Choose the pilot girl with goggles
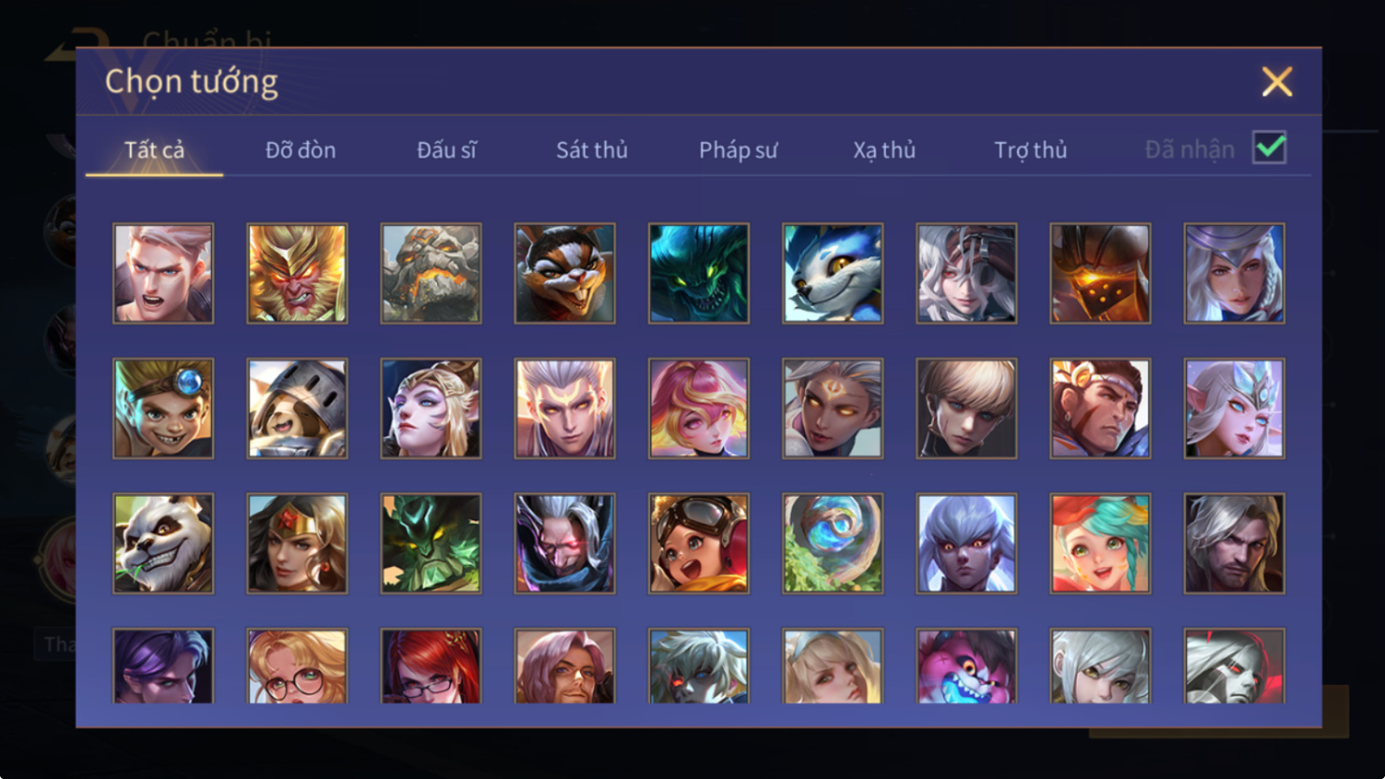 [x=699, y=544]
